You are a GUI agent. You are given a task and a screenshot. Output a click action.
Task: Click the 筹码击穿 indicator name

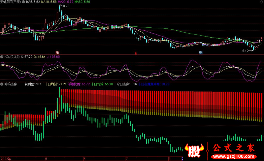[x=11, y=84]
